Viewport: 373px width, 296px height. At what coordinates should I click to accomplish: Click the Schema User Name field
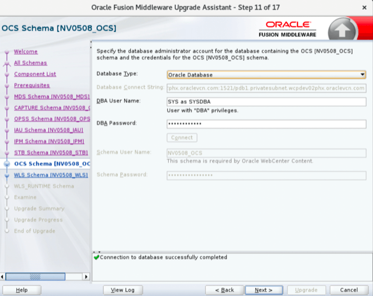coord(266,153)
